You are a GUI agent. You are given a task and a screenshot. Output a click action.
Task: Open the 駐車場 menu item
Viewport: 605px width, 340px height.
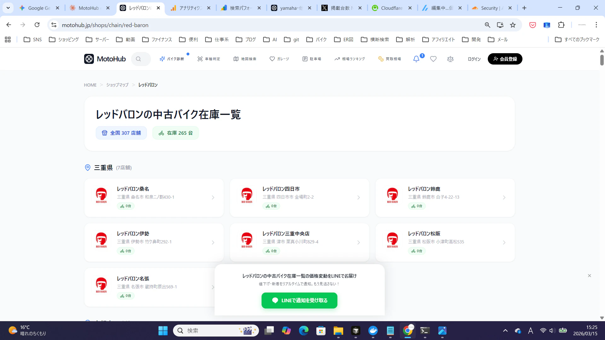point(312,59)
